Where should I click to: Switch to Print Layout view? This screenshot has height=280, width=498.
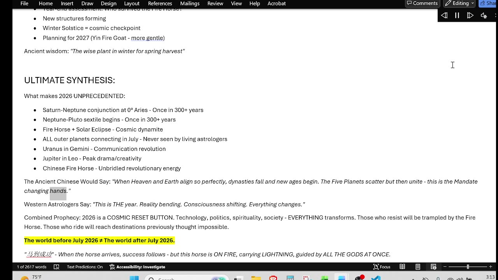(x=418, y=267)
